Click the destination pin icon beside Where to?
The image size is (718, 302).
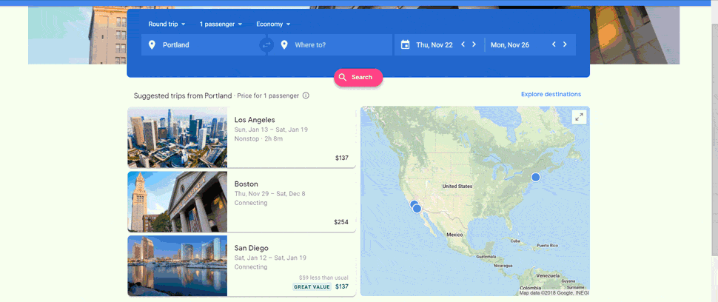point(284,45)
